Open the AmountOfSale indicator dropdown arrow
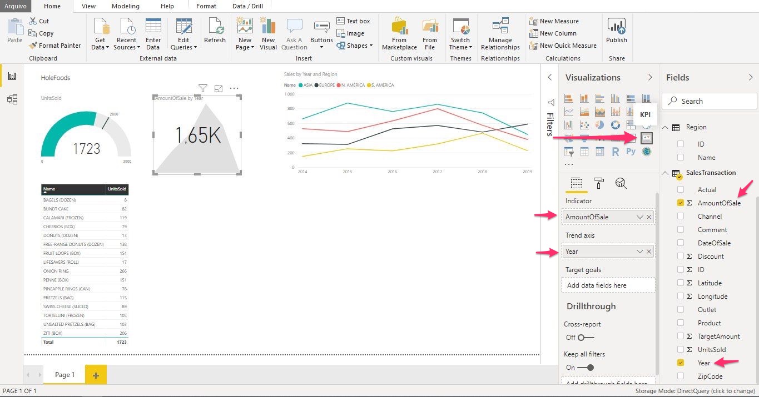 point(639,217)
